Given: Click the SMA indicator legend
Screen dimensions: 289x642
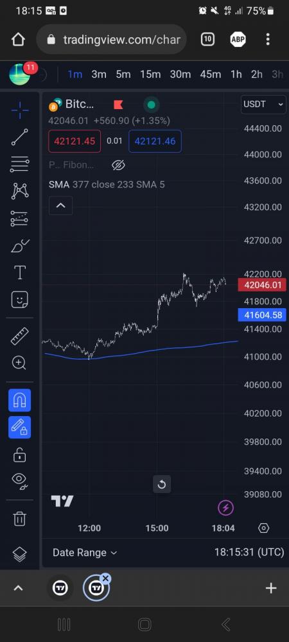Looking at the screenshot, I should point(107,185).
